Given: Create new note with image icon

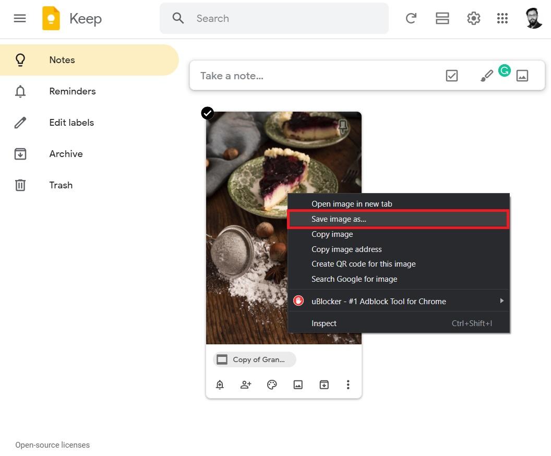Looking at the screenshot, I should (x=522, y=76).
